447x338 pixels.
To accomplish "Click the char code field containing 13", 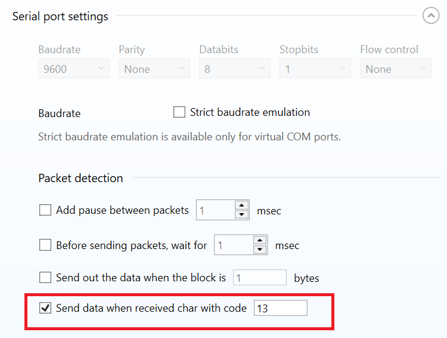I will (x=280, y=308).
